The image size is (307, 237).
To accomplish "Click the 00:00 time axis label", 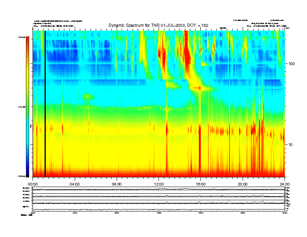I will coord(33,184).
